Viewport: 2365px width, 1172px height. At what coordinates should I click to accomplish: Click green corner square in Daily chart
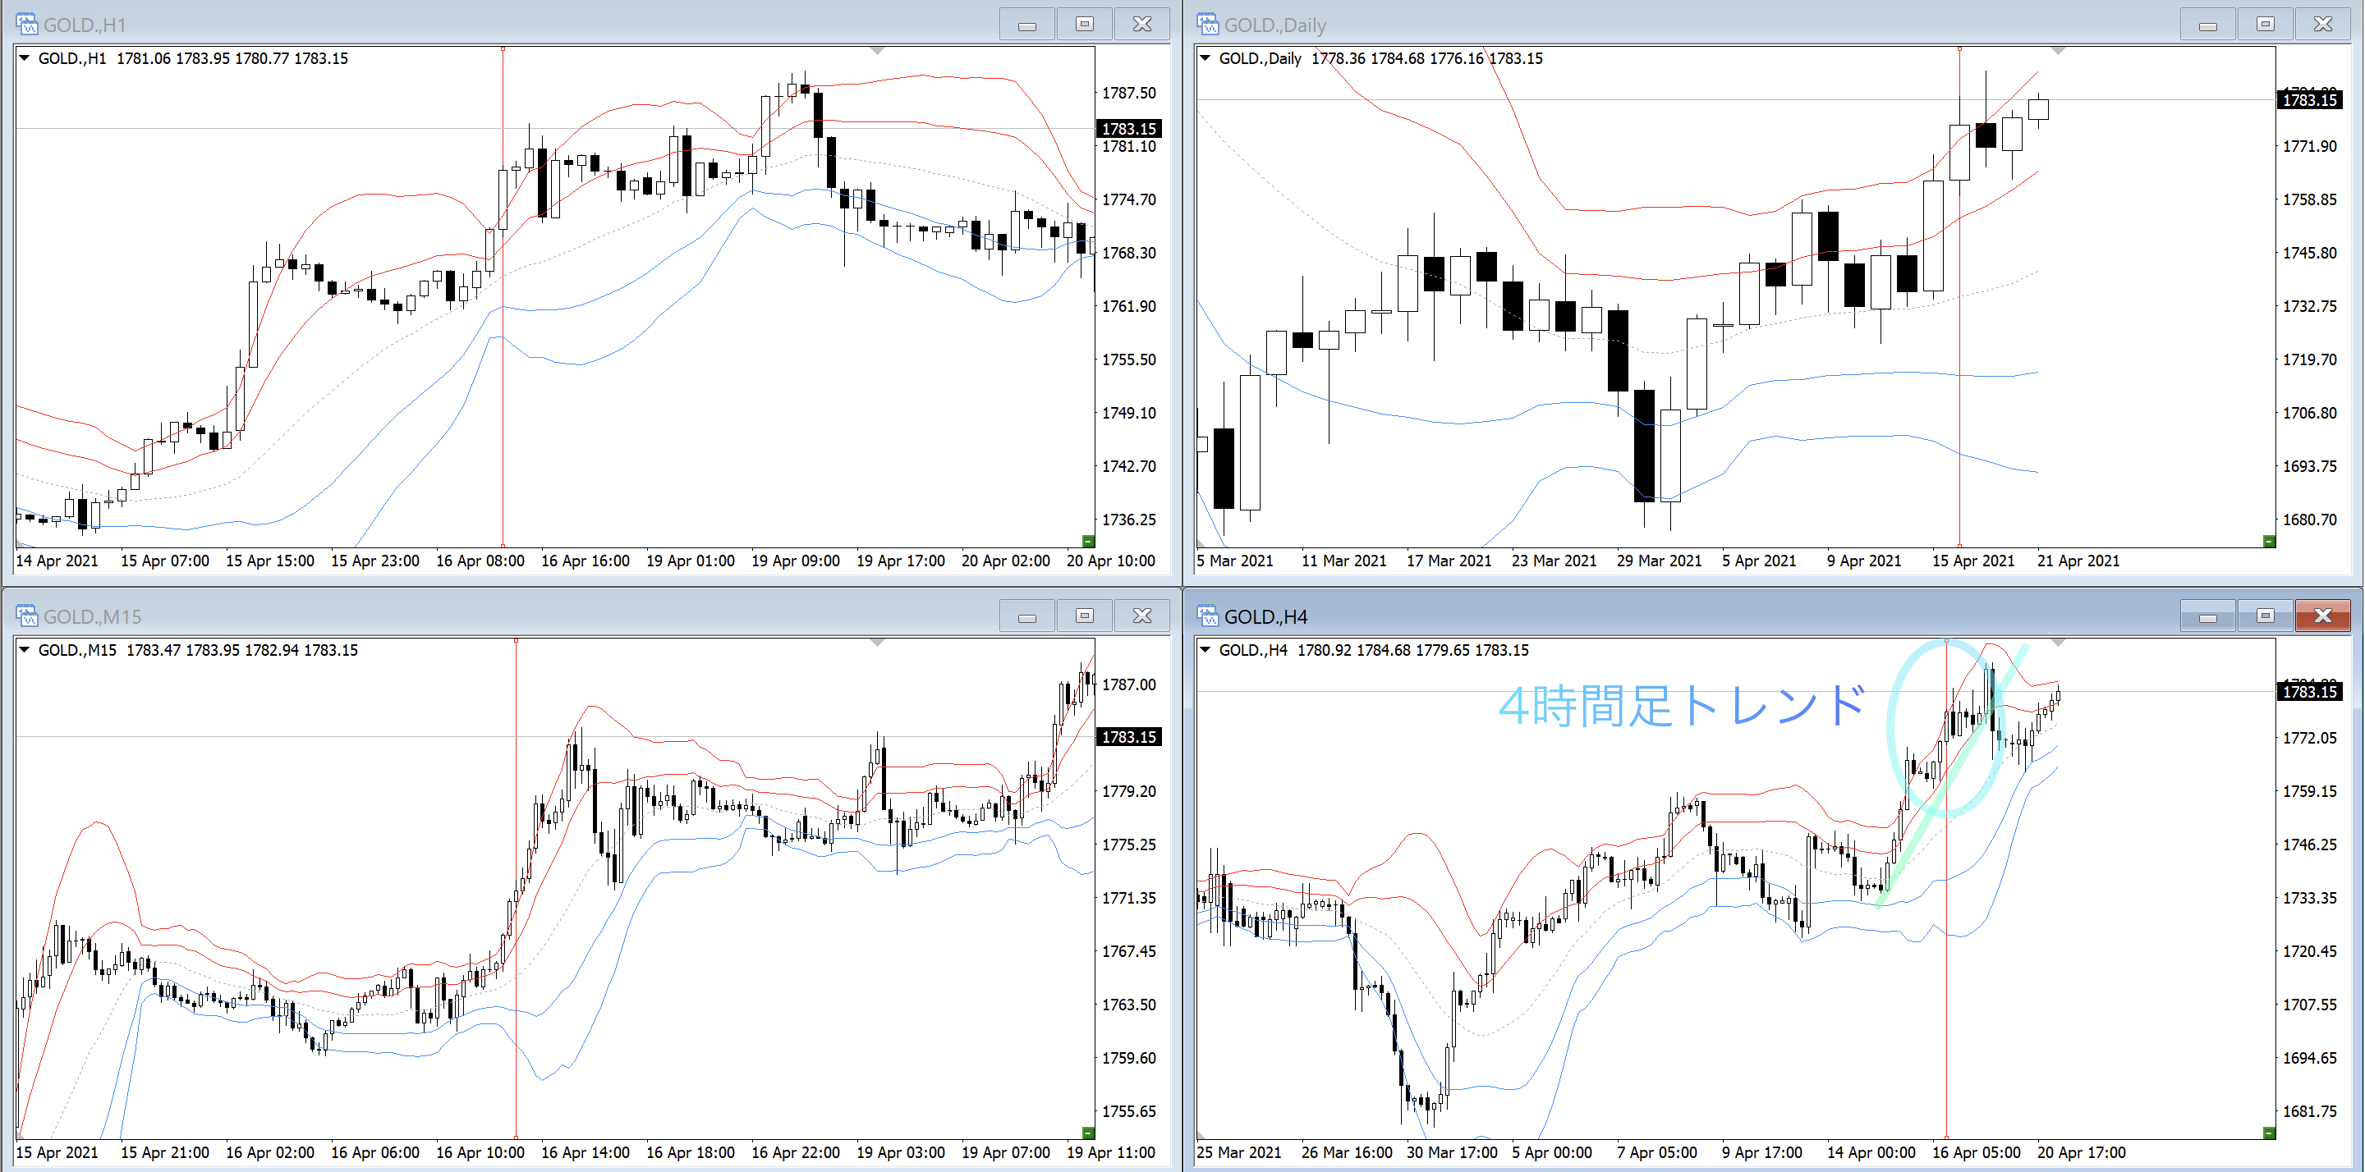[2269, 541]
